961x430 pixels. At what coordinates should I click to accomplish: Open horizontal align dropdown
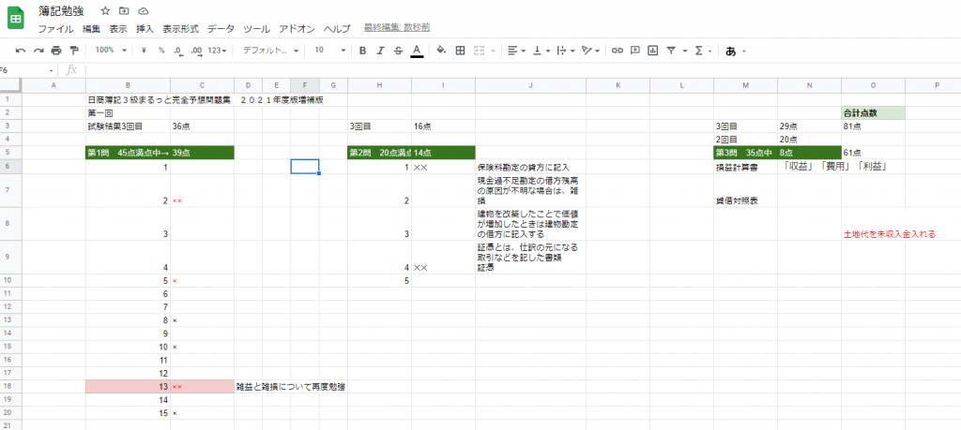point(517,51)
